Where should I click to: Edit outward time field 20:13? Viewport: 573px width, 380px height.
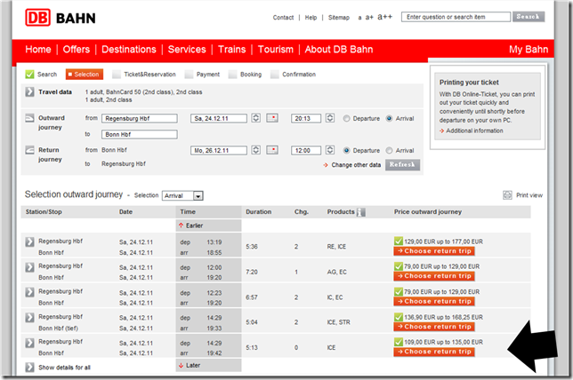click(306, 118)
